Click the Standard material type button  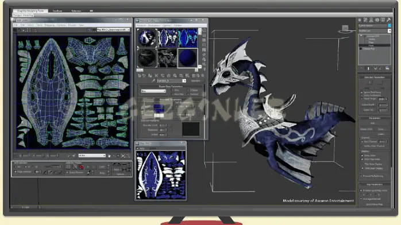[196, 81]
